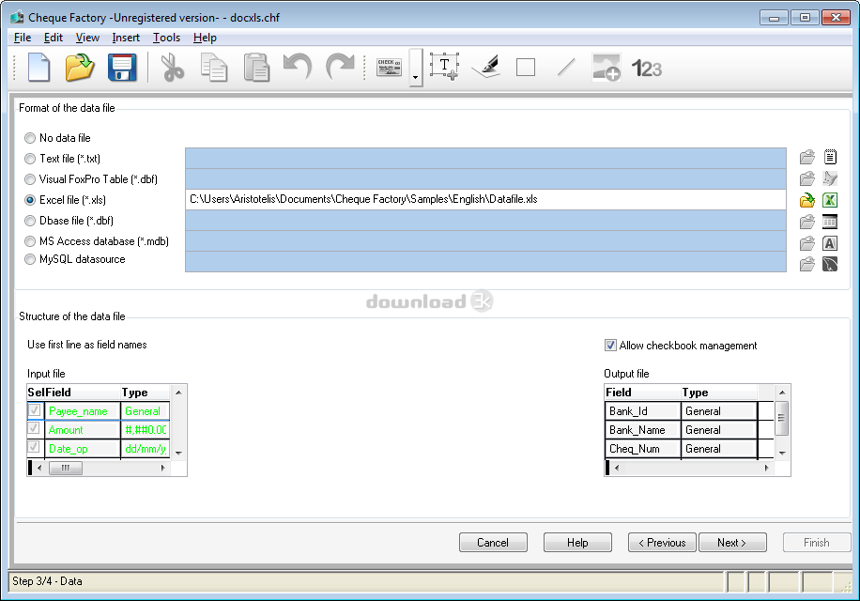This screenshot has height=601, width=860.
Task: Select the signature pen tool
Action: point(486,68)
